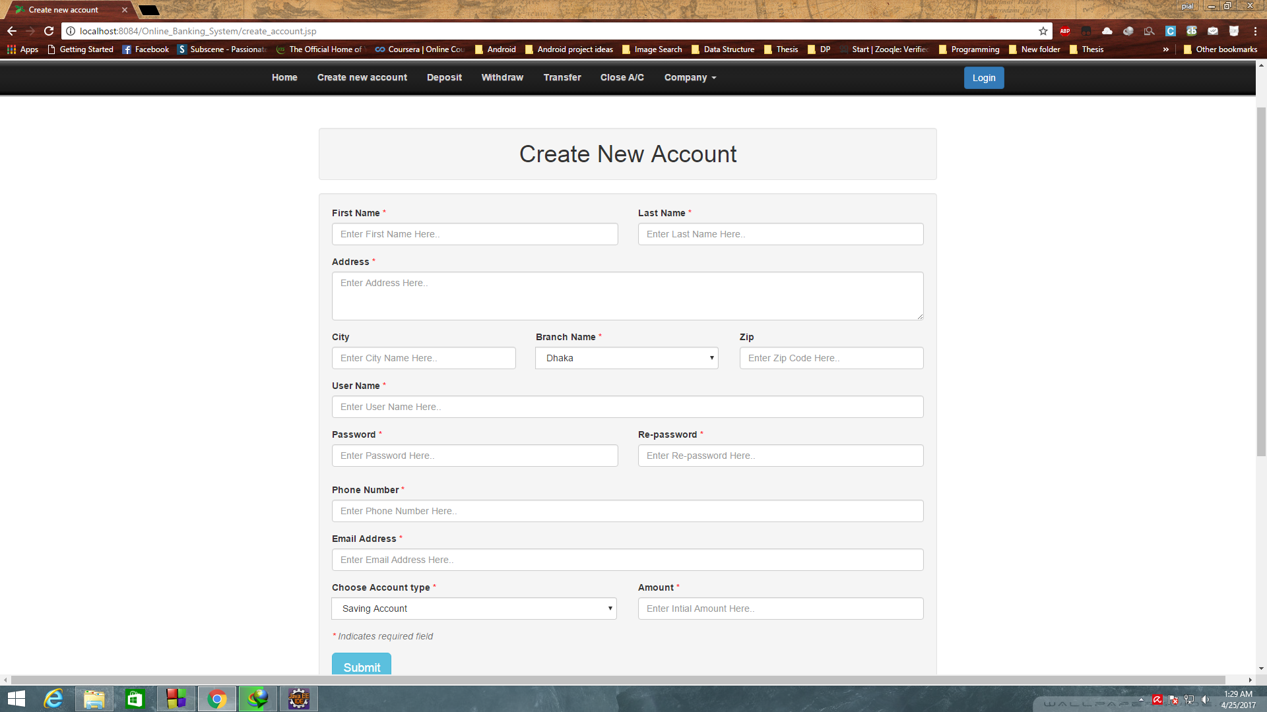Screen dimensions: 1267x712
Task: Click the refresh page icon
Action: pyautogui.click(x=49, y=30)
